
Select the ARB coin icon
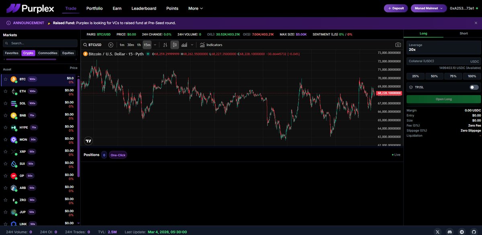click(14, 188)
